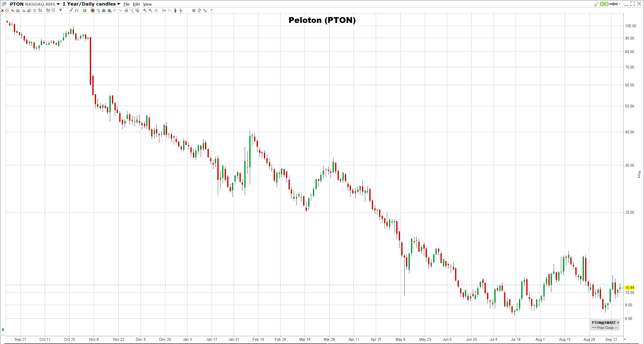Click the zoom out magnifier icon
This screenshot has height=344, width=644.
point(150,10)
